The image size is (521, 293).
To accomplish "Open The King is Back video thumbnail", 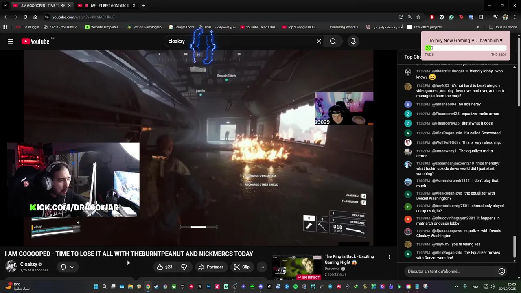I will [x=297, y=267].
